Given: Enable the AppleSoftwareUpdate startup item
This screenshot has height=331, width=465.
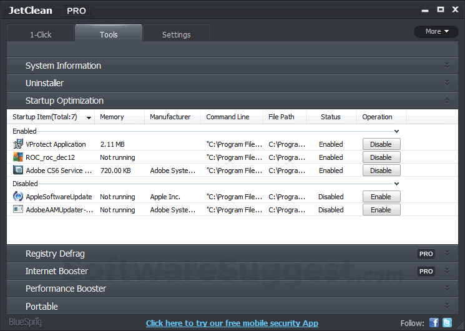Looking at the screenshot, I should (x=381, y=197).
